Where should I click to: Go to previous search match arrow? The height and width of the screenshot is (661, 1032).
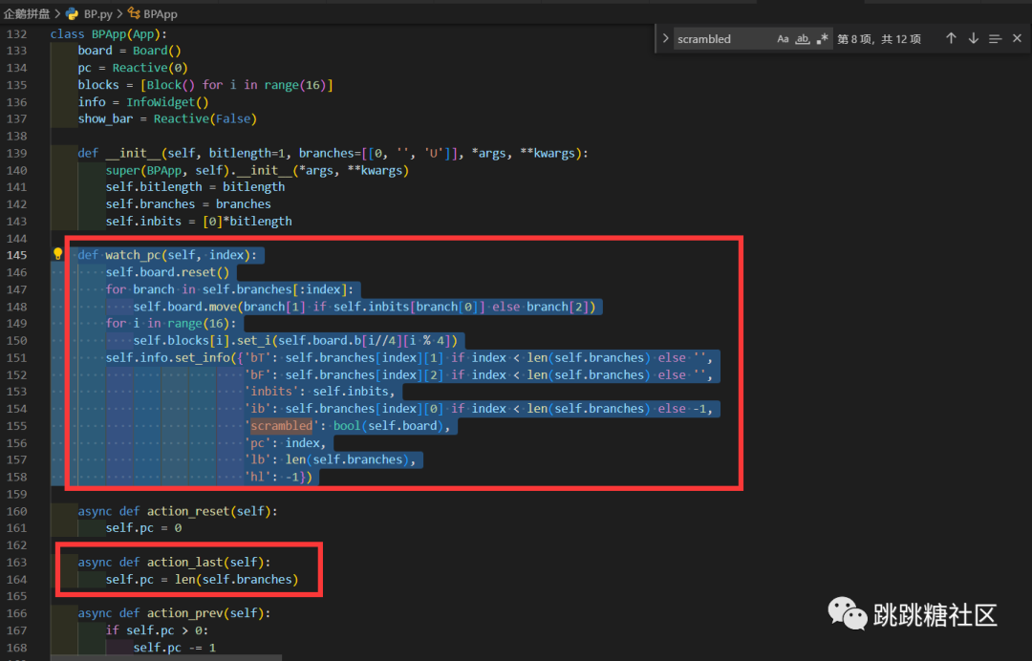[951, 38]
